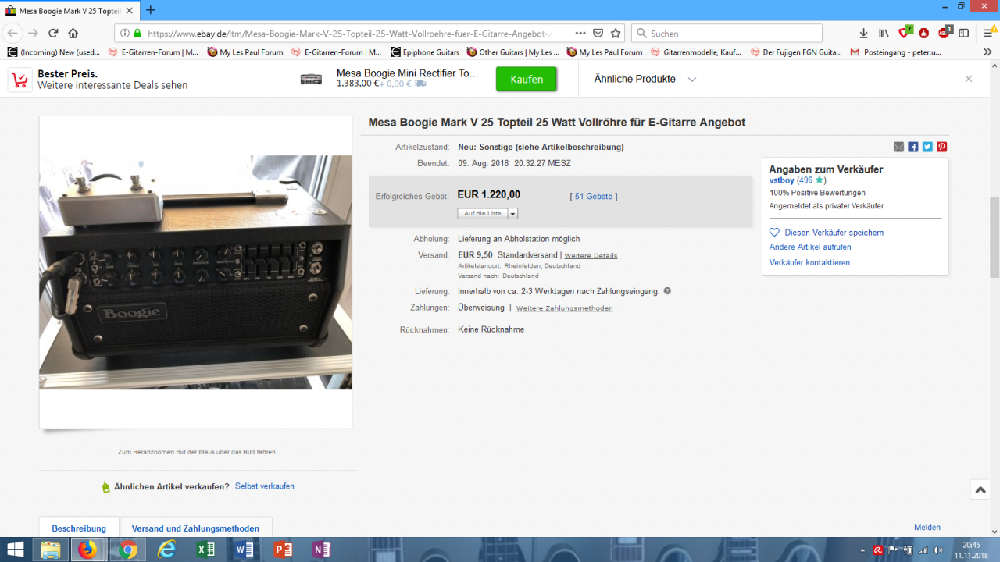Show site information icon in address bar
The height and width of the screenshot is (562, 1000).
click(125, 34)
